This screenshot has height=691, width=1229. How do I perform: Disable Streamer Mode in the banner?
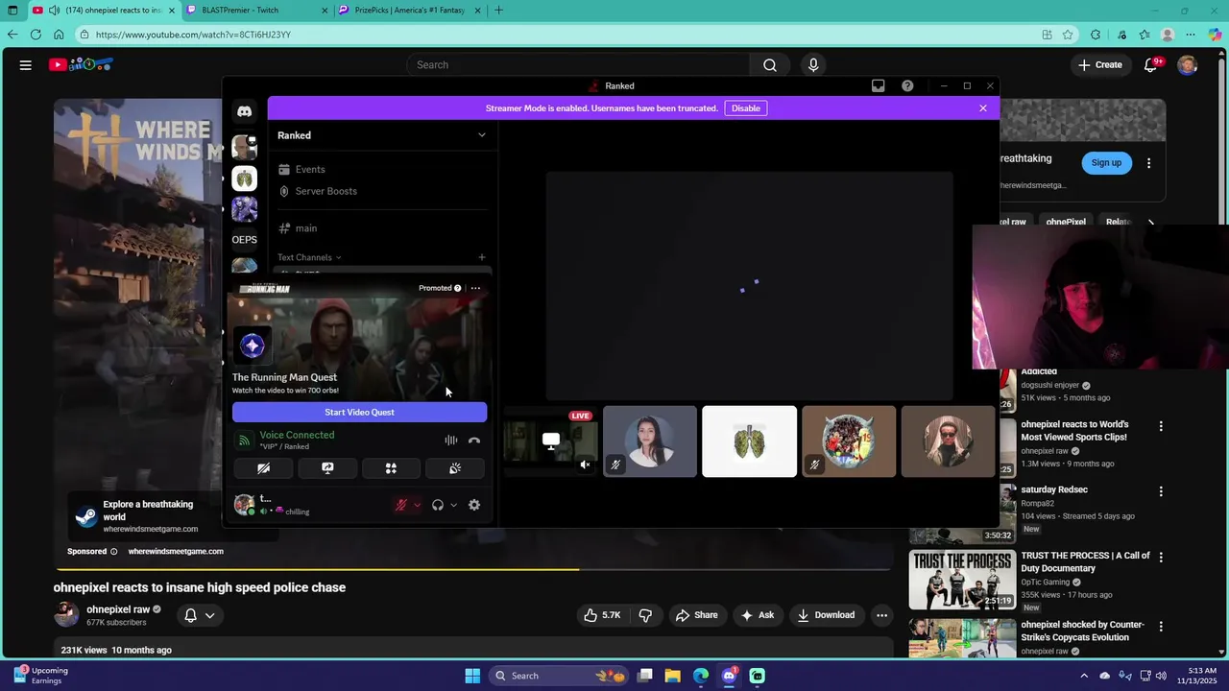point(745,108)
